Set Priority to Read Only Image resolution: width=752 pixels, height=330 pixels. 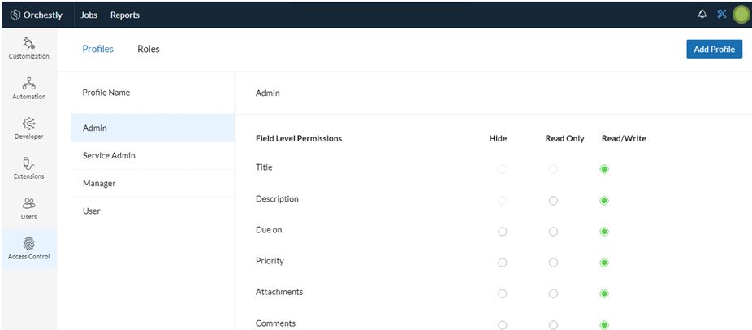554,263
